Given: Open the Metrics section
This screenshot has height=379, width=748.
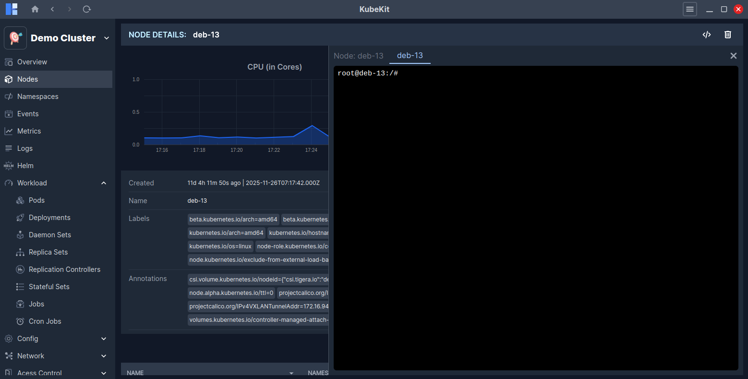Looking at the screenshot, I should pyautogui.click(x=35, y=131).
